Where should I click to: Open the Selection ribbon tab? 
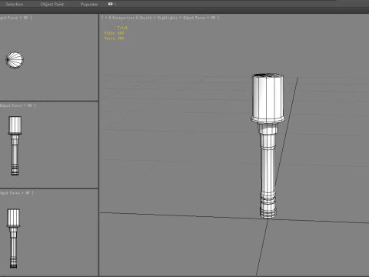pos(15,4)
